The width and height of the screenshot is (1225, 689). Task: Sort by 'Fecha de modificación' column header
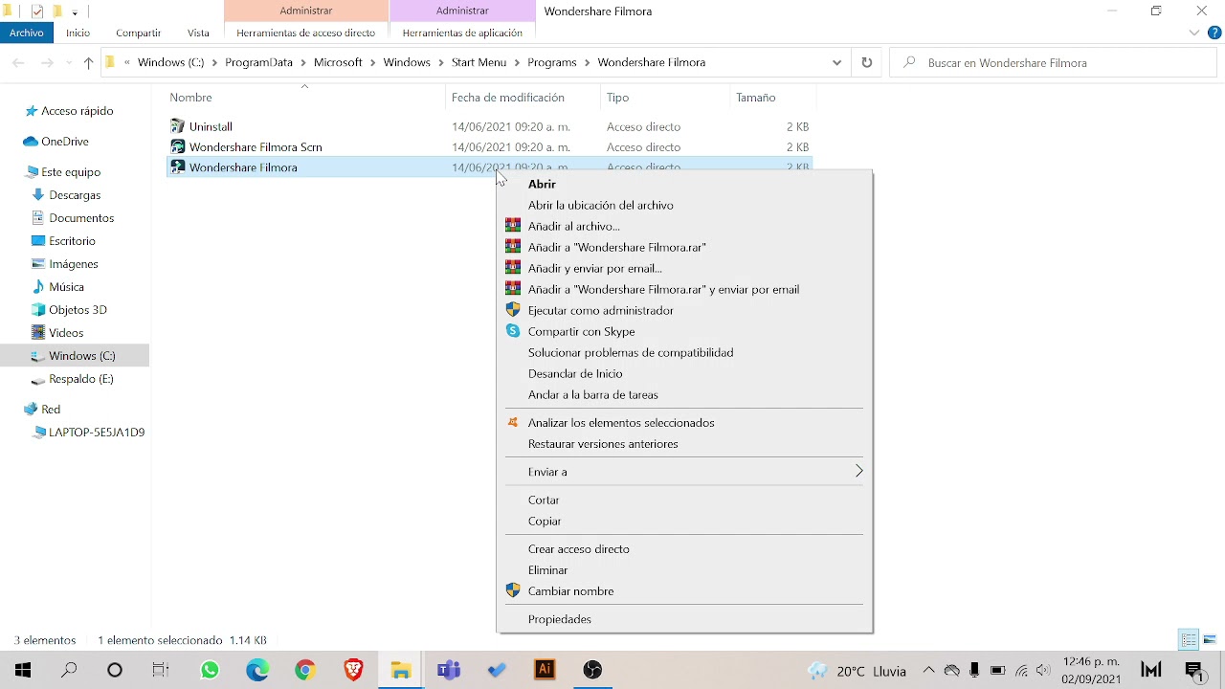523,98
